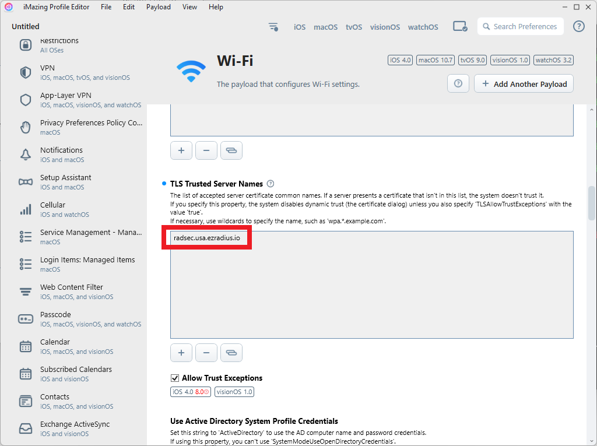This screenshot has width=597, height=446.
Task: Toggle the macOS platform filter
Action: pos(325,27)
